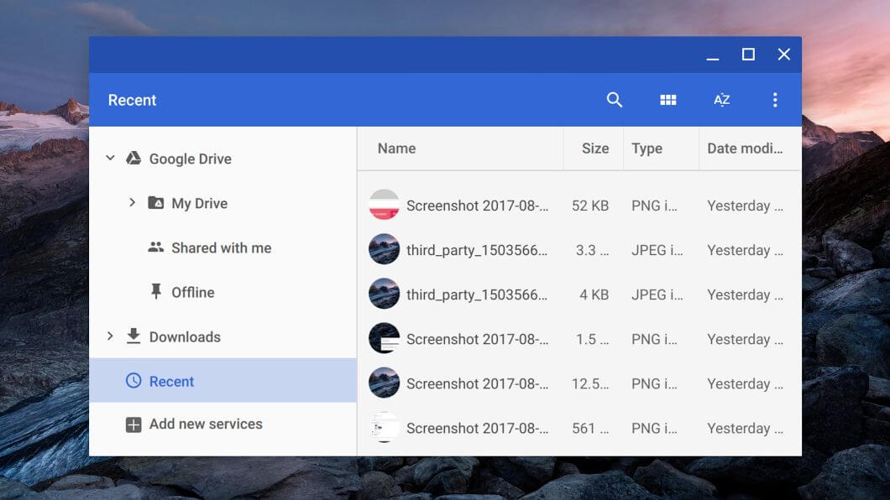This screenshot has width=890, height=500.
Task: Expand the My Drive folder
Action: [132, 203]
